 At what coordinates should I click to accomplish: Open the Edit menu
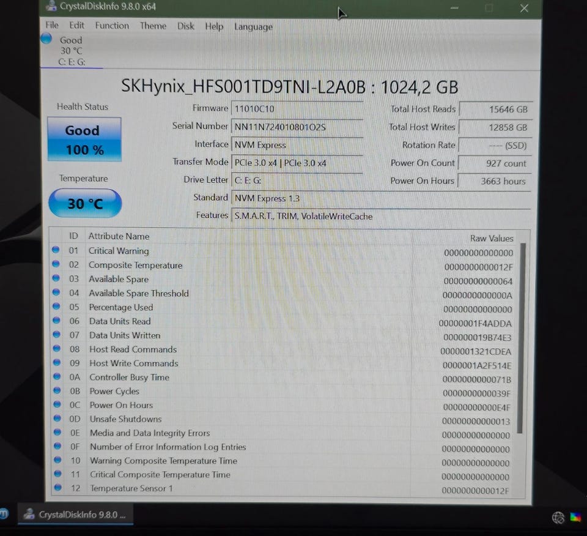(76, 26)
